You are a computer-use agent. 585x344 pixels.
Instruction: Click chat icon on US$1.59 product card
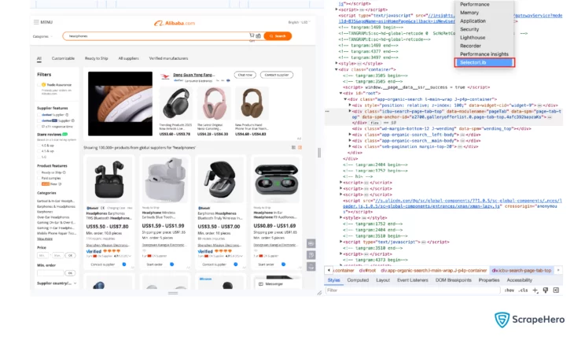pyautogui.click(x=172, y=264)
